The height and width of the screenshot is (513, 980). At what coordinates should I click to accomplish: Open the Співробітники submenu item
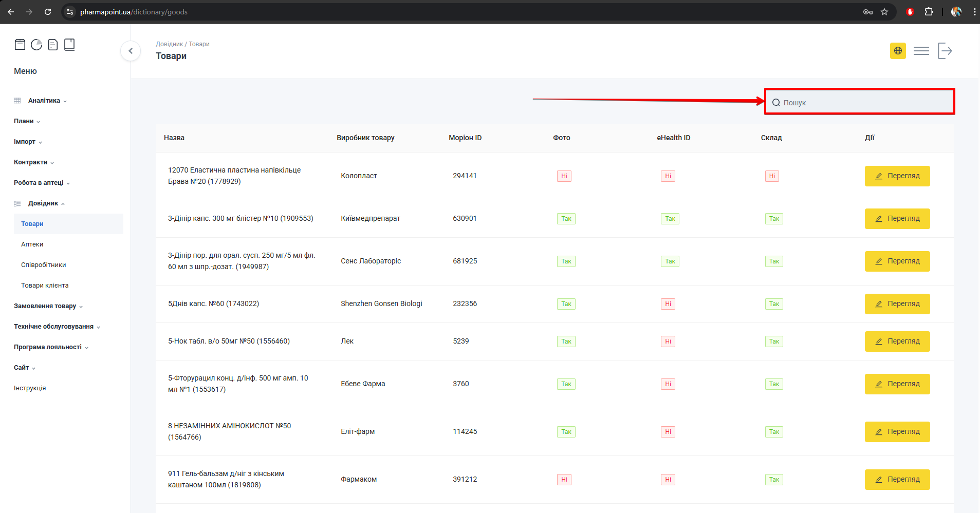(44, 265)
